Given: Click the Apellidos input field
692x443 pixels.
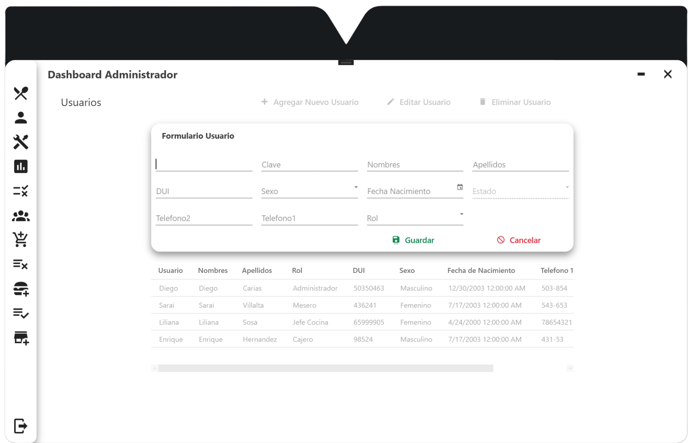Looking at the screenshot, I should (521, 164).
